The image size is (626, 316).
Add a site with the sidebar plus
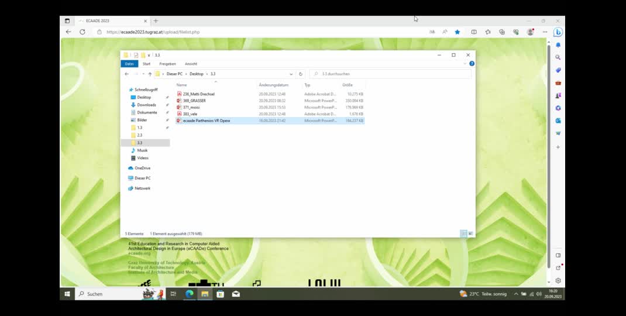click(558, 147)
